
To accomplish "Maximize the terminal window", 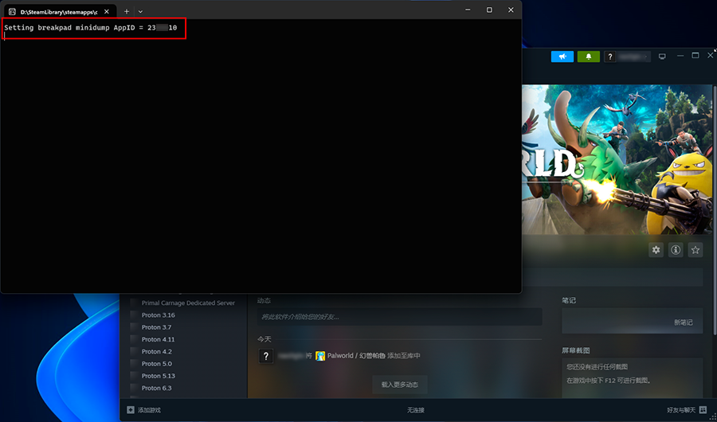I will coord(489,10).
